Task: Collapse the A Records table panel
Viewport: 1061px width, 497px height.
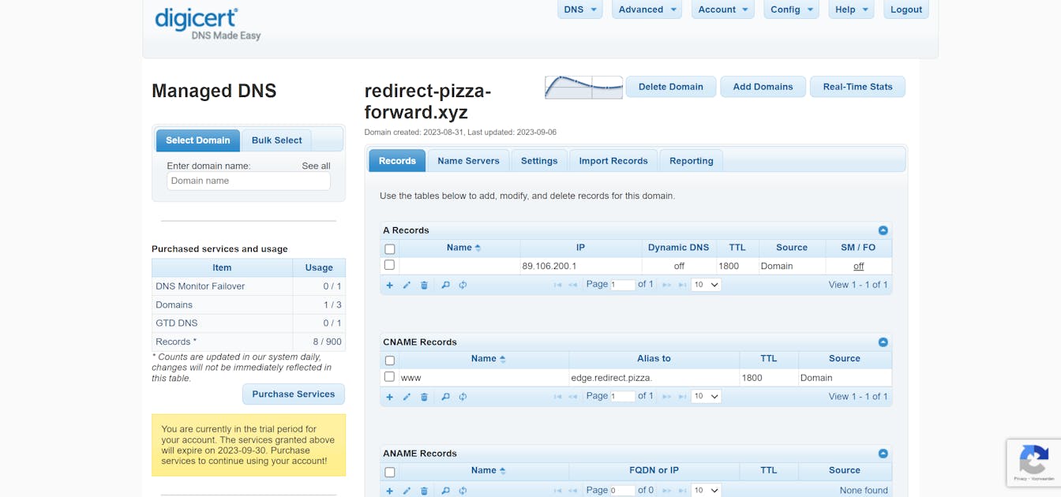Action: [x=883, y=230]
